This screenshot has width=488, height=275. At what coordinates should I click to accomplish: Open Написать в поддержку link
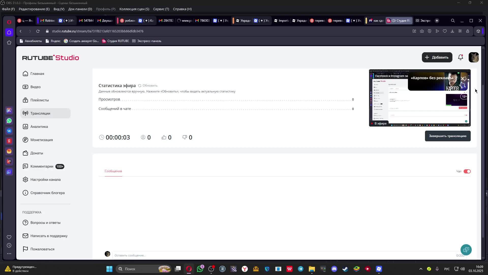49,236
